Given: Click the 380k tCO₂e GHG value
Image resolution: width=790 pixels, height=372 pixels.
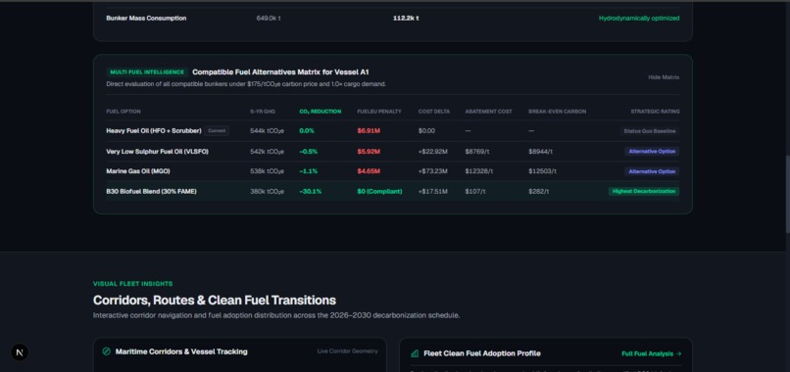Looking at the screenshot, I should 267,191.
